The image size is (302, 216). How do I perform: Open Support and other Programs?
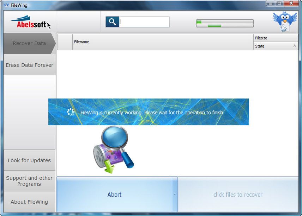(30, 181)
